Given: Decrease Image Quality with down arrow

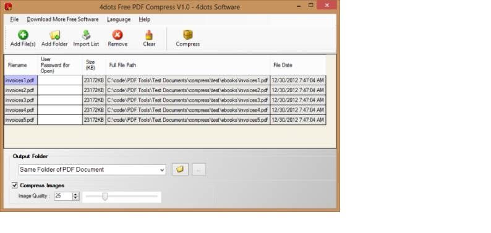Looking at the screenshot, I should click(x=75, y=198).
